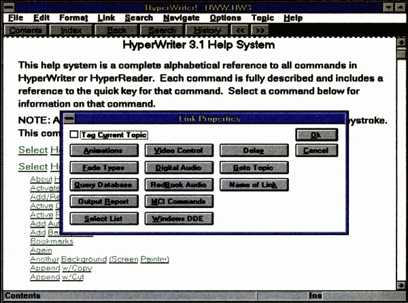Open the Digital Audio settings
Viewport: 408px width, 303px height.
pos(177,168)
